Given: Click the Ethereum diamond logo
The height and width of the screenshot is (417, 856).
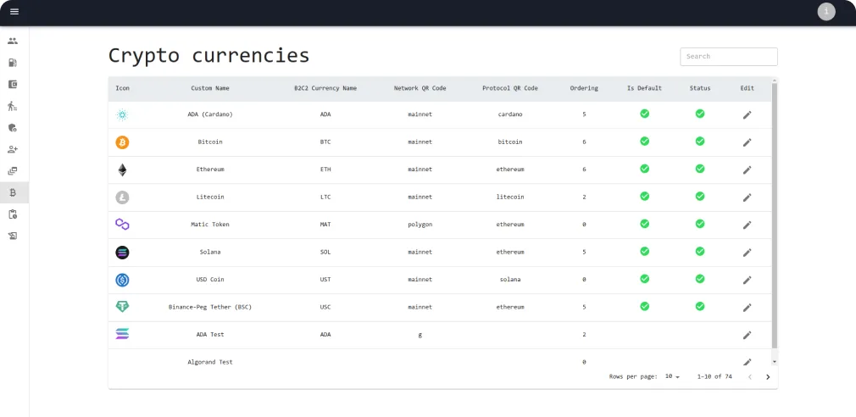Looking at the screenshot, I should 122,170.
